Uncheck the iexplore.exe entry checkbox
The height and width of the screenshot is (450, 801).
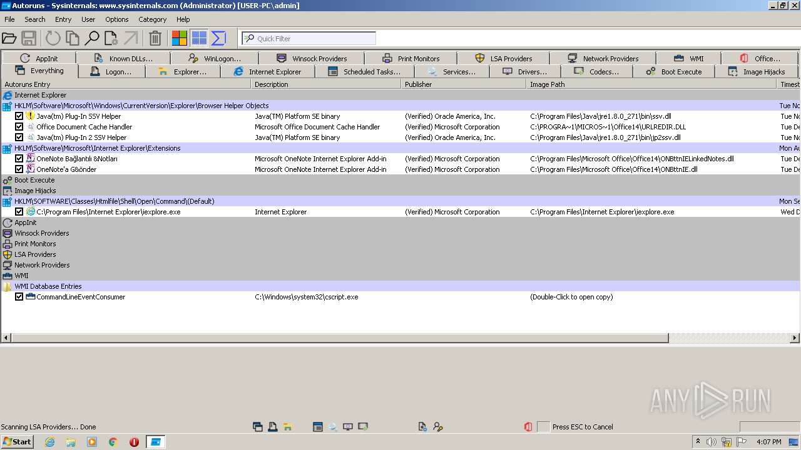click(19, 212)
